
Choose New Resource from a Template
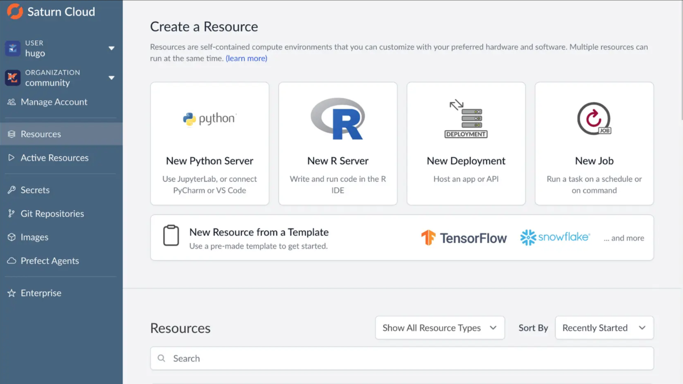402,238
